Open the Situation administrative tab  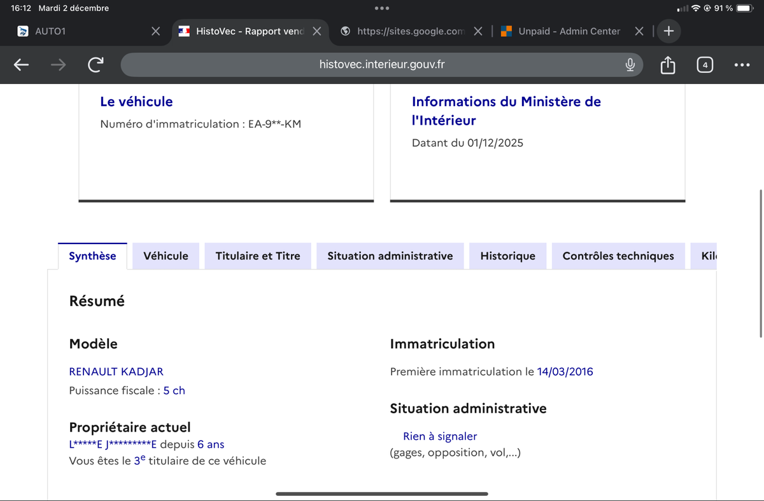coord(390,256)
